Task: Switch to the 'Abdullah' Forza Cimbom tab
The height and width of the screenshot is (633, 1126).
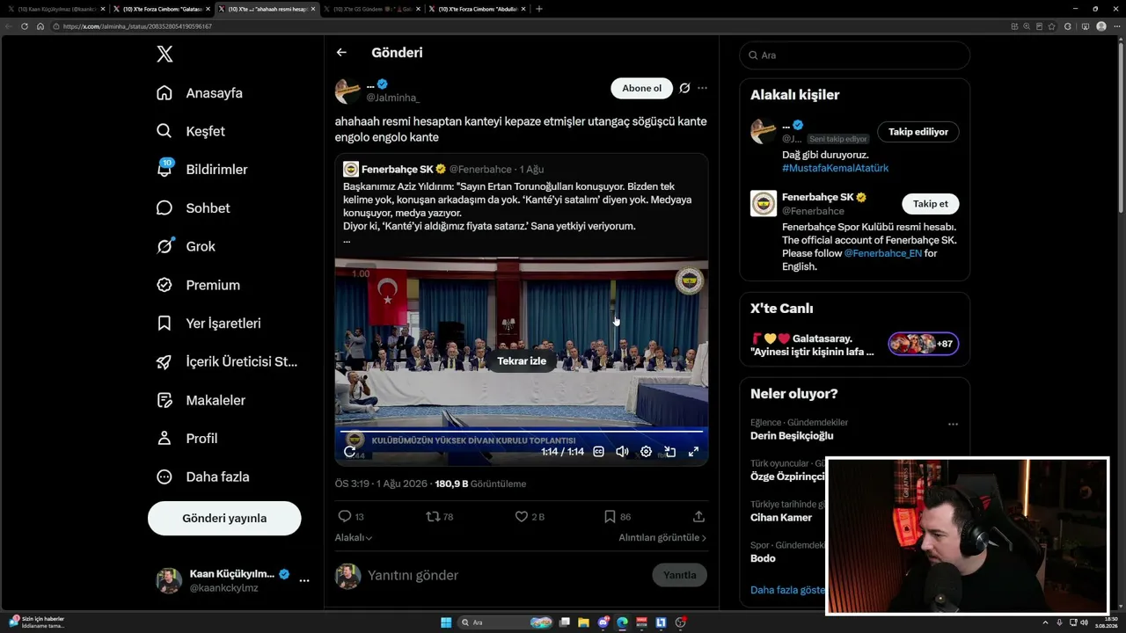Action: tap(476, 9)
